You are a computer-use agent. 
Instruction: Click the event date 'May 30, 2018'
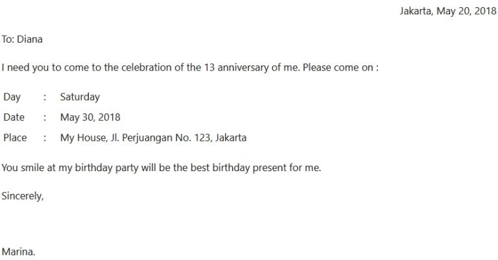pos(90,117)
